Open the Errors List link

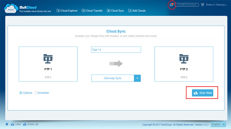(x=33, y=124)
